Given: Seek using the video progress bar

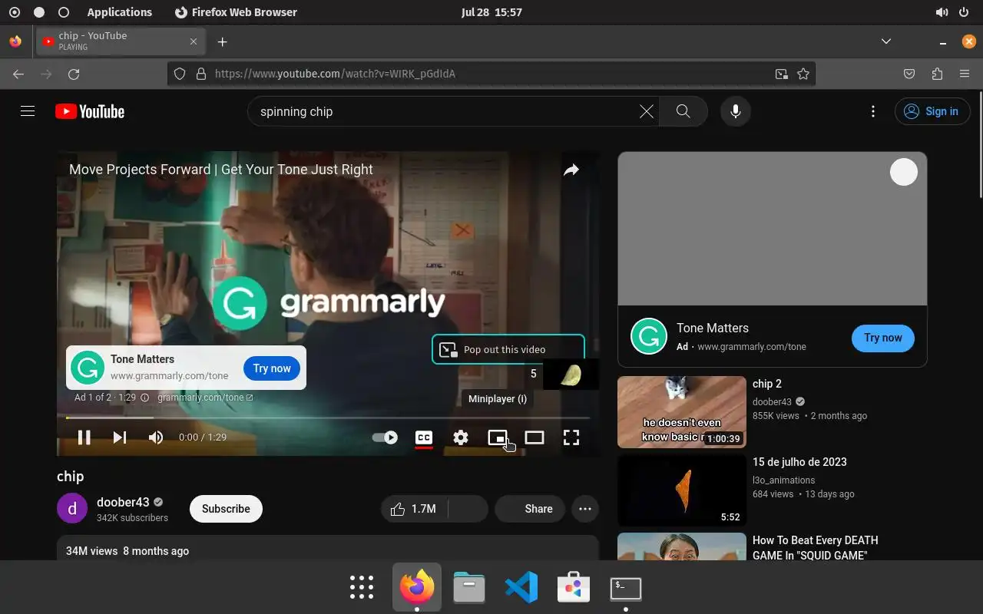Looking at the screenshot, I should pos(328,418).
